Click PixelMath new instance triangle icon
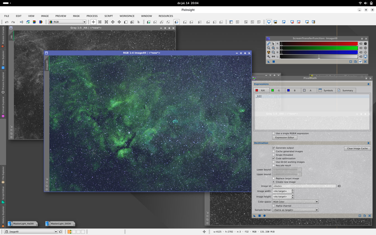Image resolution: width=376 pixels, height=235 pixels. (x=255, y=216)
